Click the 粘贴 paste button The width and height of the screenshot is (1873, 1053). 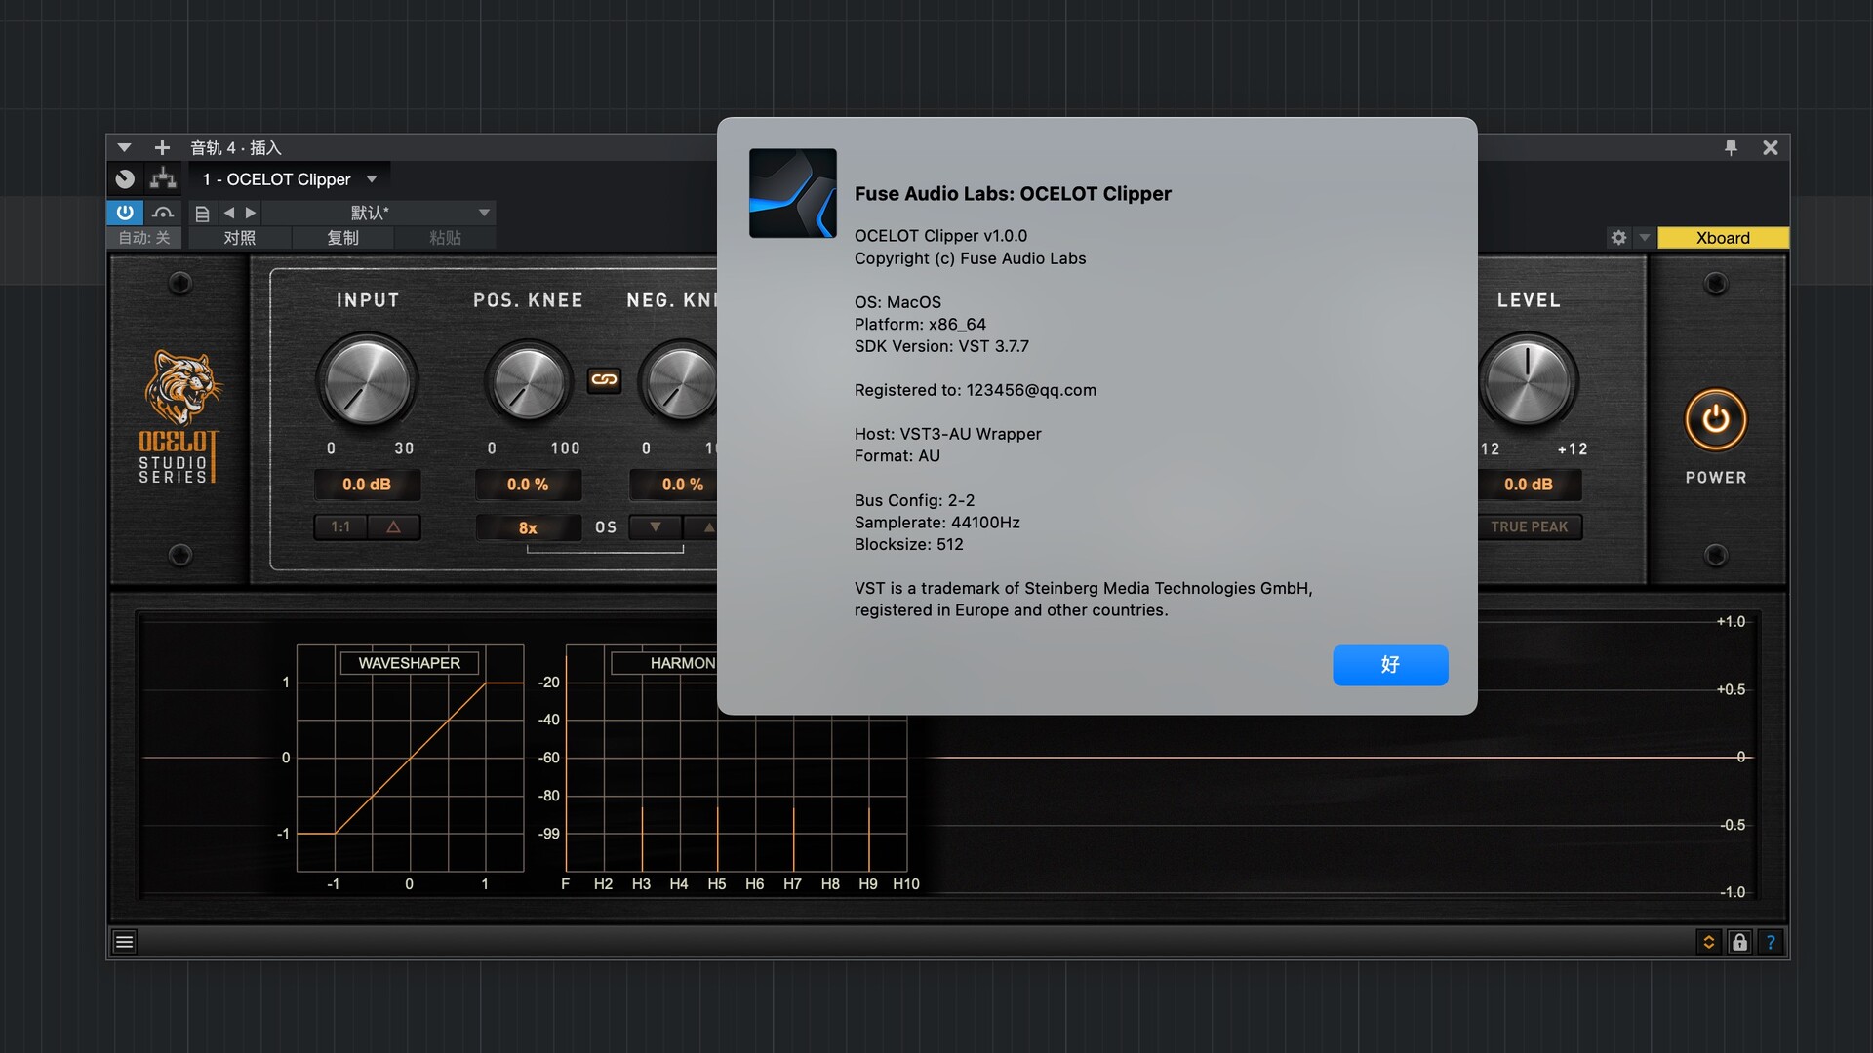[445, 238]
